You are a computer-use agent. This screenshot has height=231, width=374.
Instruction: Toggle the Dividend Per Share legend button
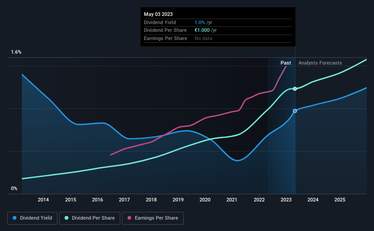pos(90,218)
